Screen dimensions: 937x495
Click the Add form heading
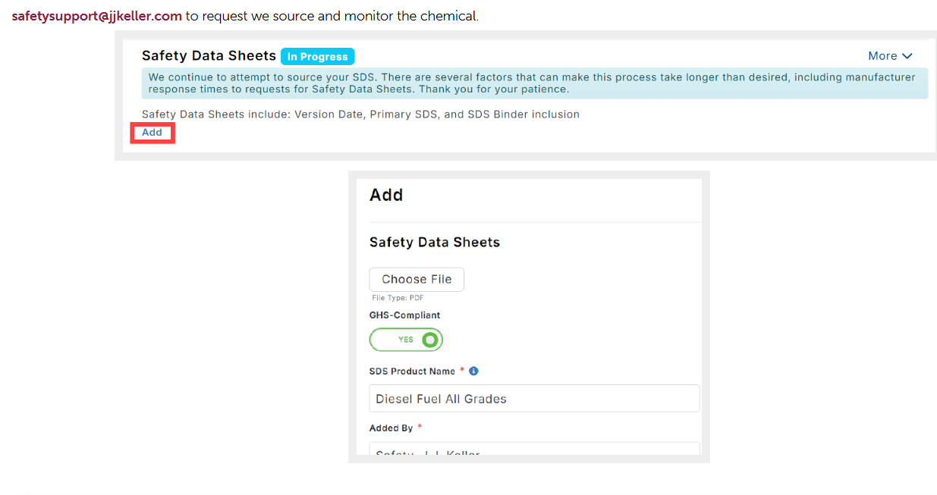[386, 195]
